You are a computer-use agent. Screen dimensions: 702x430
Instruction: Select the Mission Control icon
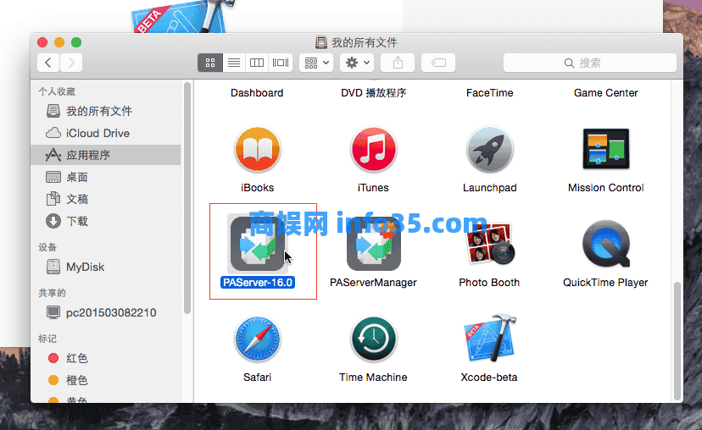[605, 149]
